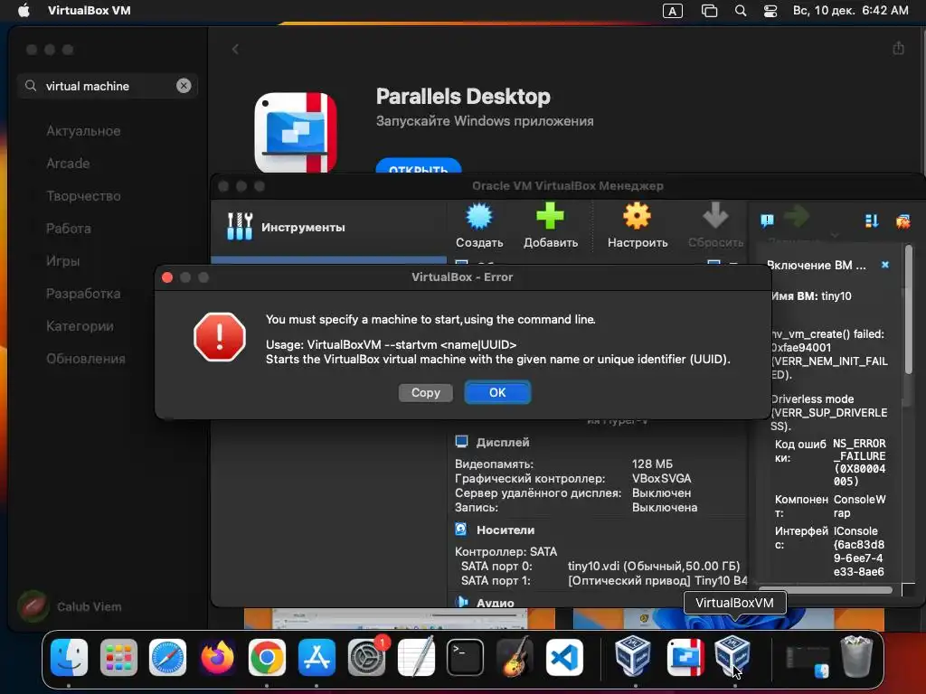Open Творчество in App Store sidebar

pyautogui.click(x=83, y=196)
